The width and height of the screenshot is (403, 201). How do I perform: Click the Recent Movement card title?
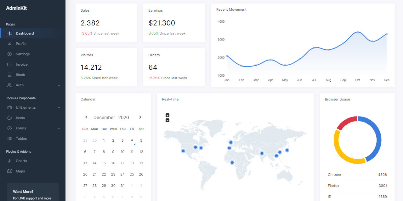point(231,9)
